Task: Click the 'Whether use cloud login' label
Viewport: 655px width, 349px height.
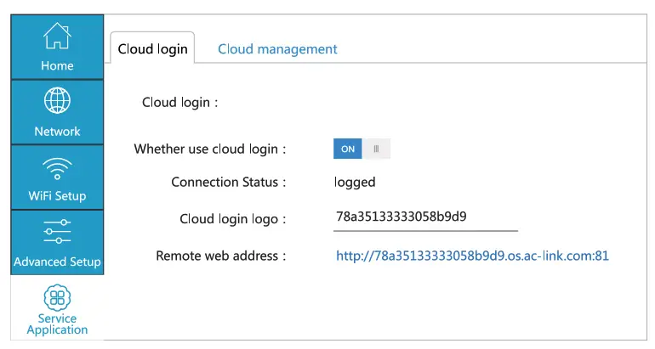Action: pyautogui.click(x=209, y=149)
